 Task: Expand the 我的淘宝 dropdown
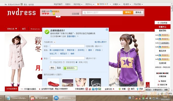(x=78, y=4)
